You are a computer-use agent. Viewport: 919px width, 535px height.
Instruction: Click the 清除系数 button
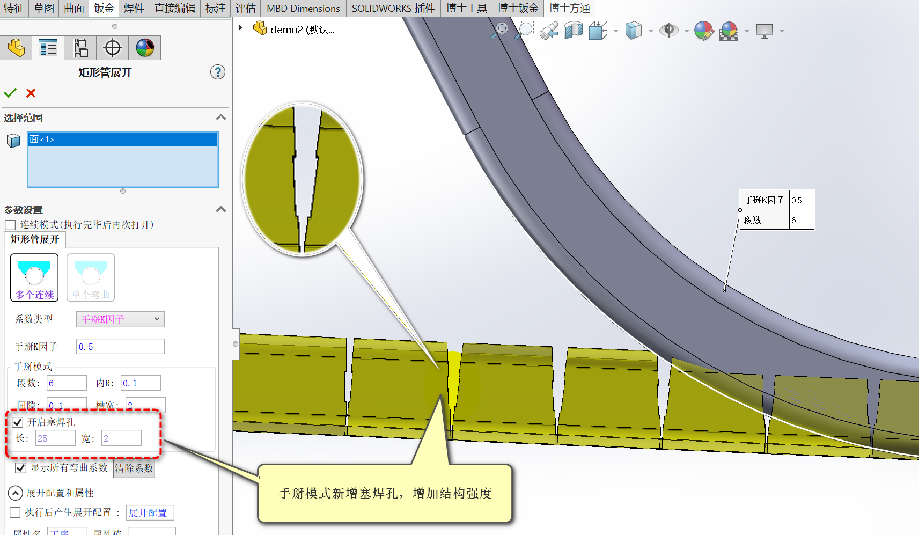pos(134,468)
